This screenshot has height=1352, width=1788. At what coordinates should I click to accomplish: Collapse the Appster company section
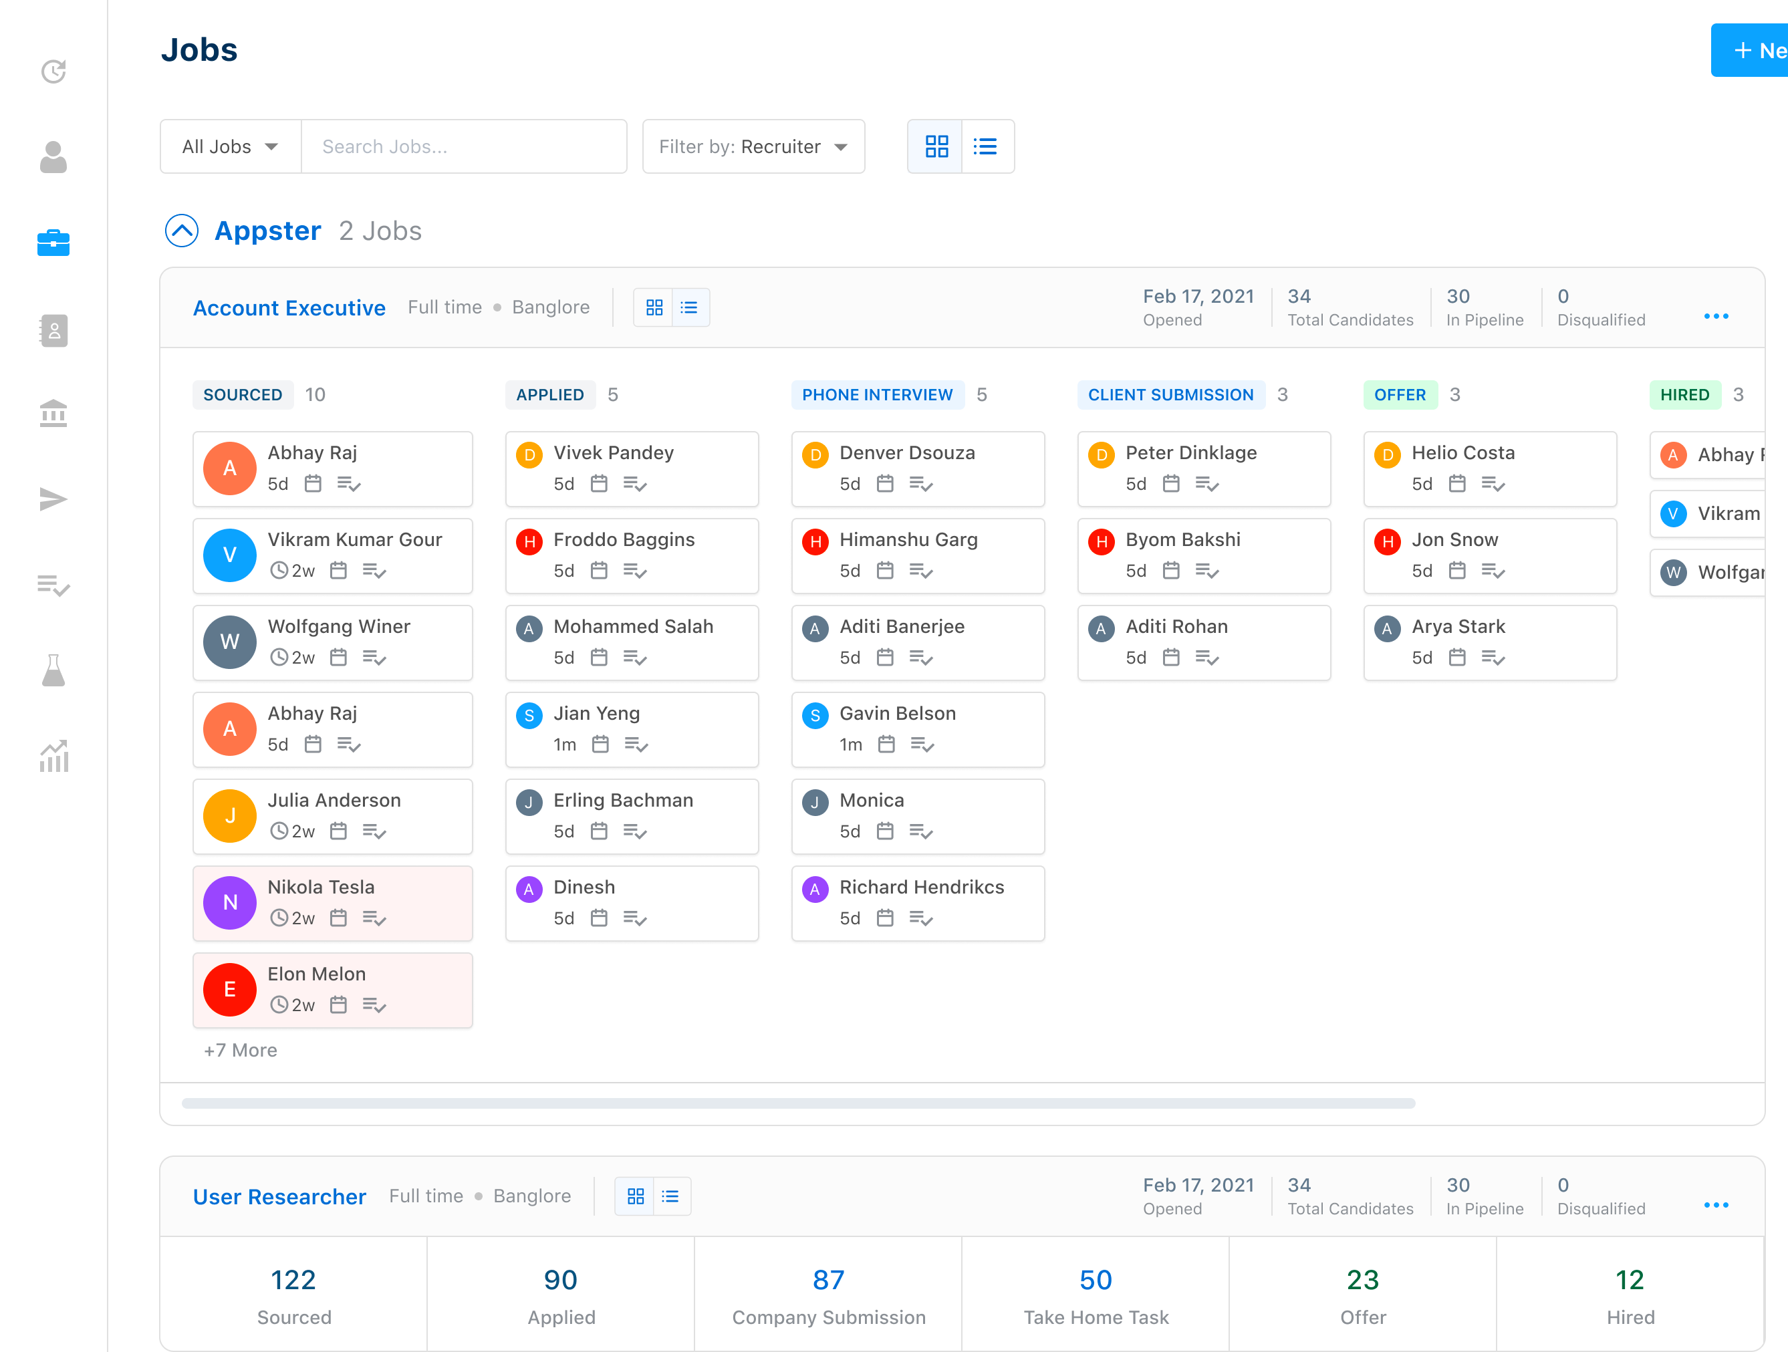(182, 231)
